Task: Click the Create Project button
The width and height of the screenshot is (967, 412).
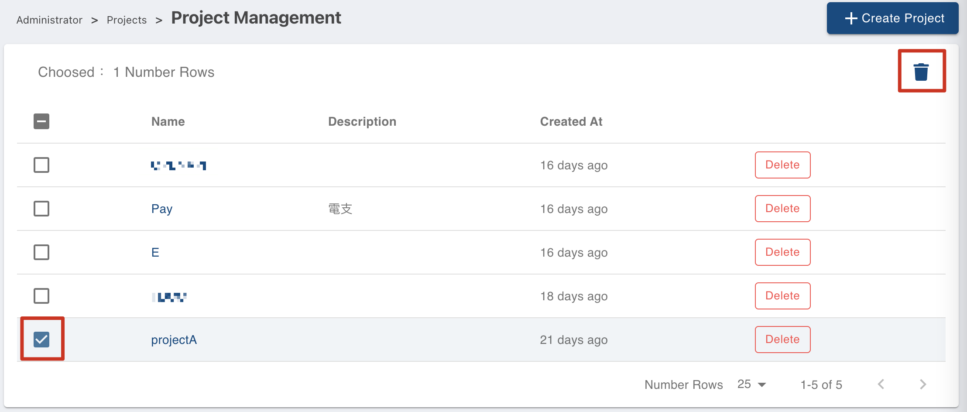Action: (892, 18)
